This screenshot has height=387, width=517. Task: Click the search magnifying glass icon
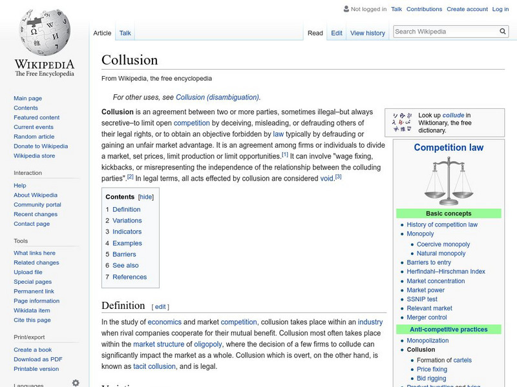click(502, 30)
